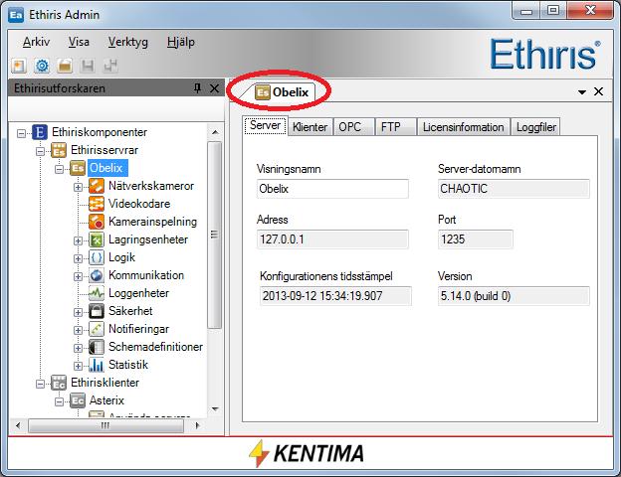Image resolution: width=621 pixels, height=477 pixels.
Task: Expand the Nätverkskameror node
Action: click(x=78, y=187)
